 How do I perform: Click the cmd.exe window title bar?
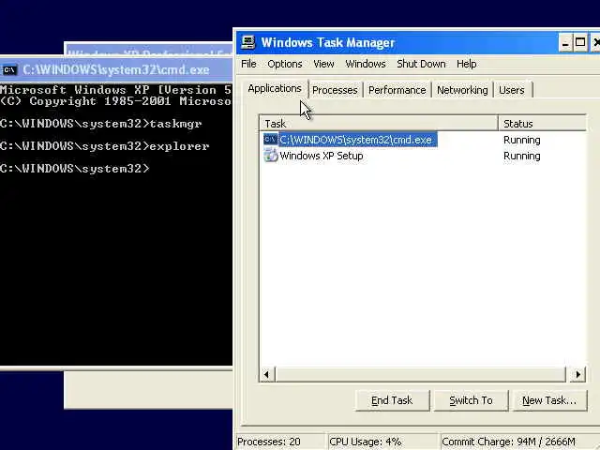[116, 70]
